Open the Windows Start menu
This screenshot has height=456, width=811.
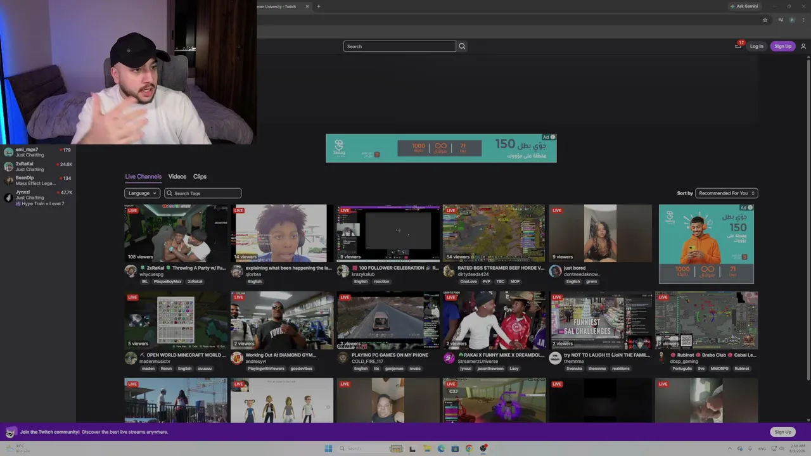click(328, 448)
